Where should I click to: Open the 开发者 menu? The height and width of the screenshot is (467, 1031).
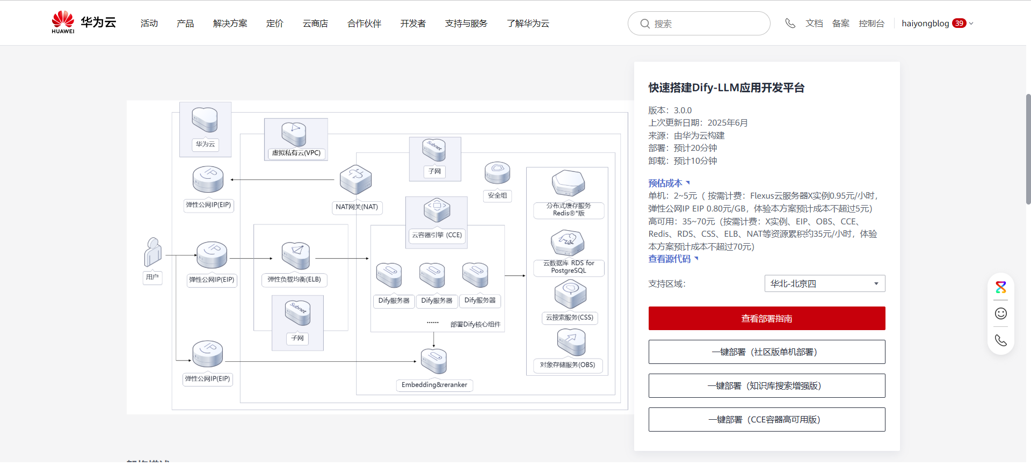click(x=413, y=23)
